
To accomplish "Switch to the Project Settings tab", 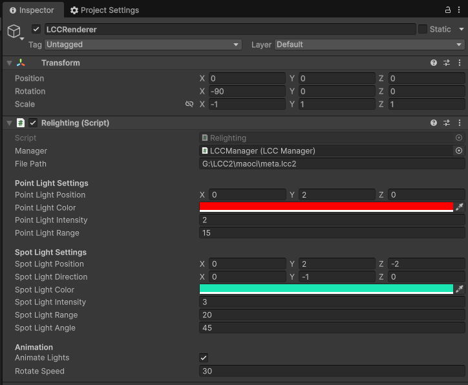I will pos(105,10).
